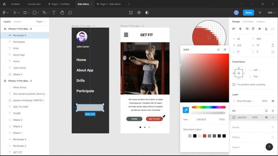This screenshot has height=156, width=278.
Task: Select the Comment tool
Action: tap(70, 13)
